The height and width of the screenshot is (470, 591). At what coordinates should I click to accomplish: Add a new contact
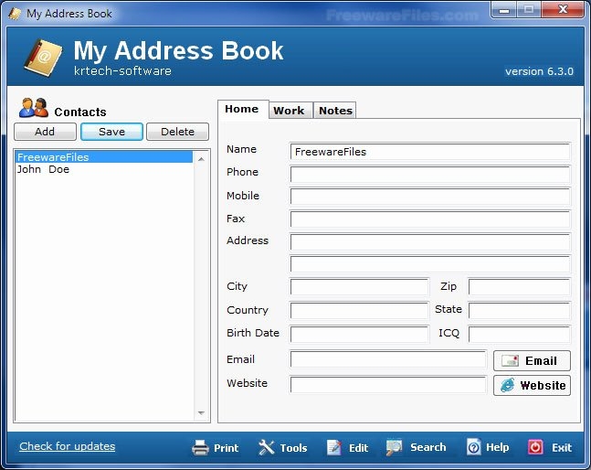(45, 132)
